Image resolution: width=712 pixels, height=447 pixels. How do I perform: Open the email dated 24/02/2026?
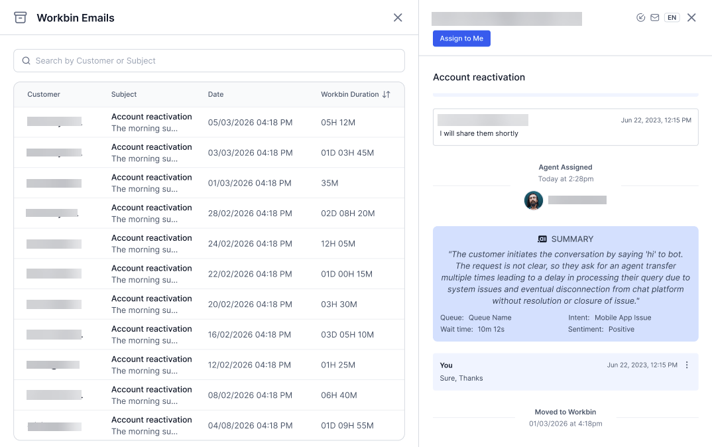click(209, 243)
